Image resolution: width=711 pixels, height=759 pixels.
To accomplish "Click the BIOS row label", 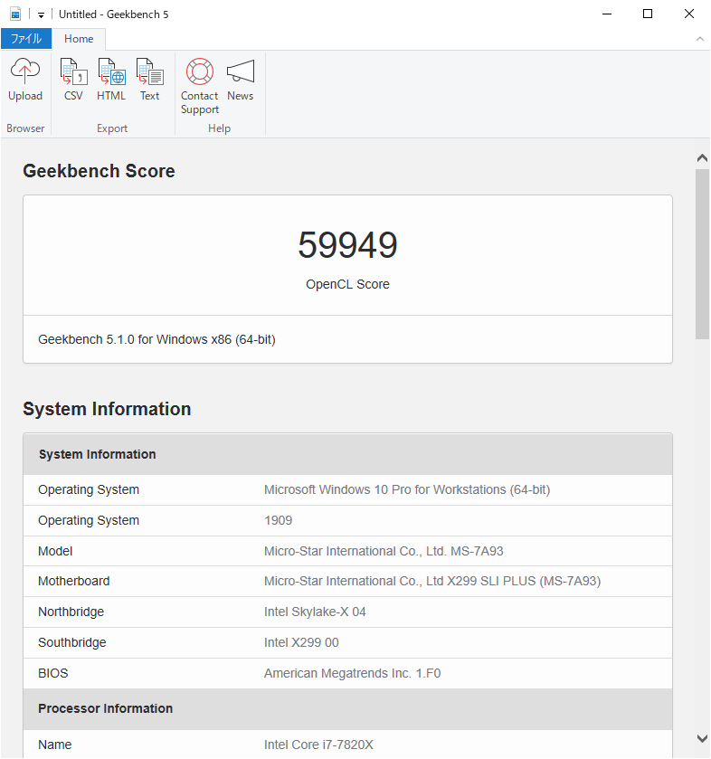I will [x=53, y=673].
